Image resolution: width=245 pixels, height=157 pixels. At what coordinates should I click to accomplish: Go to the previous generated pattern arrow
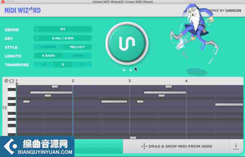click(124, 70)
